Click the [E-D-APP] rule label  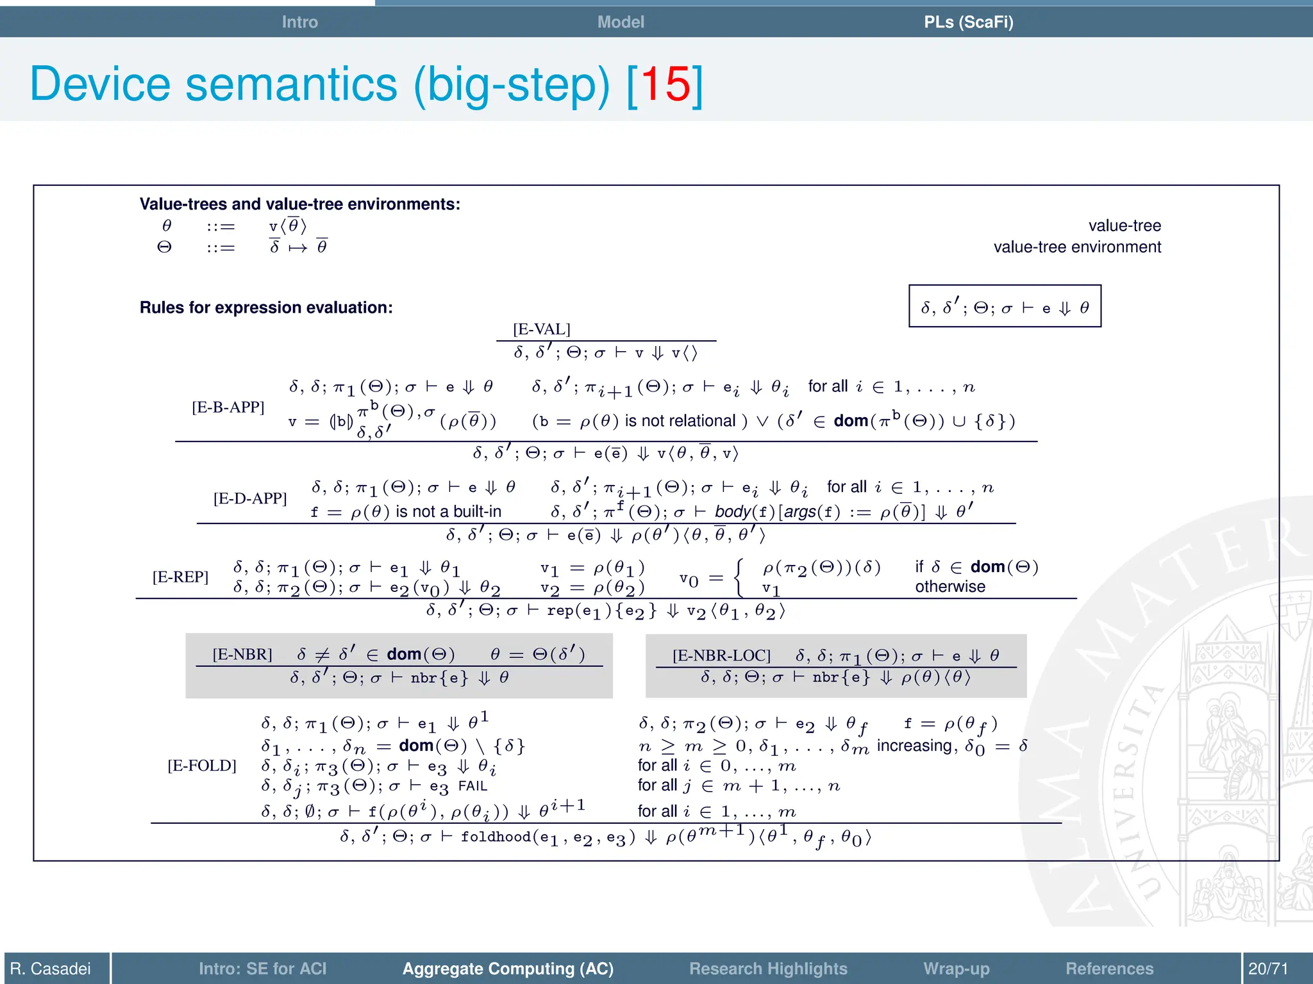250,498
